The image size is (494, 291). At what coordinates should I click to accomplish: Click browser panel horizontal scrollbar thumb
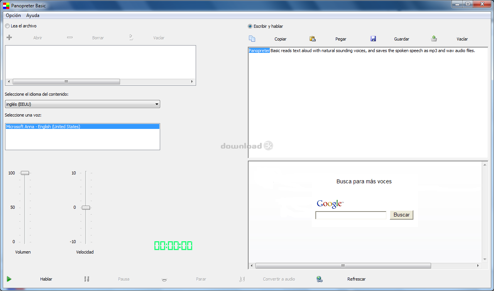[343, 266]
